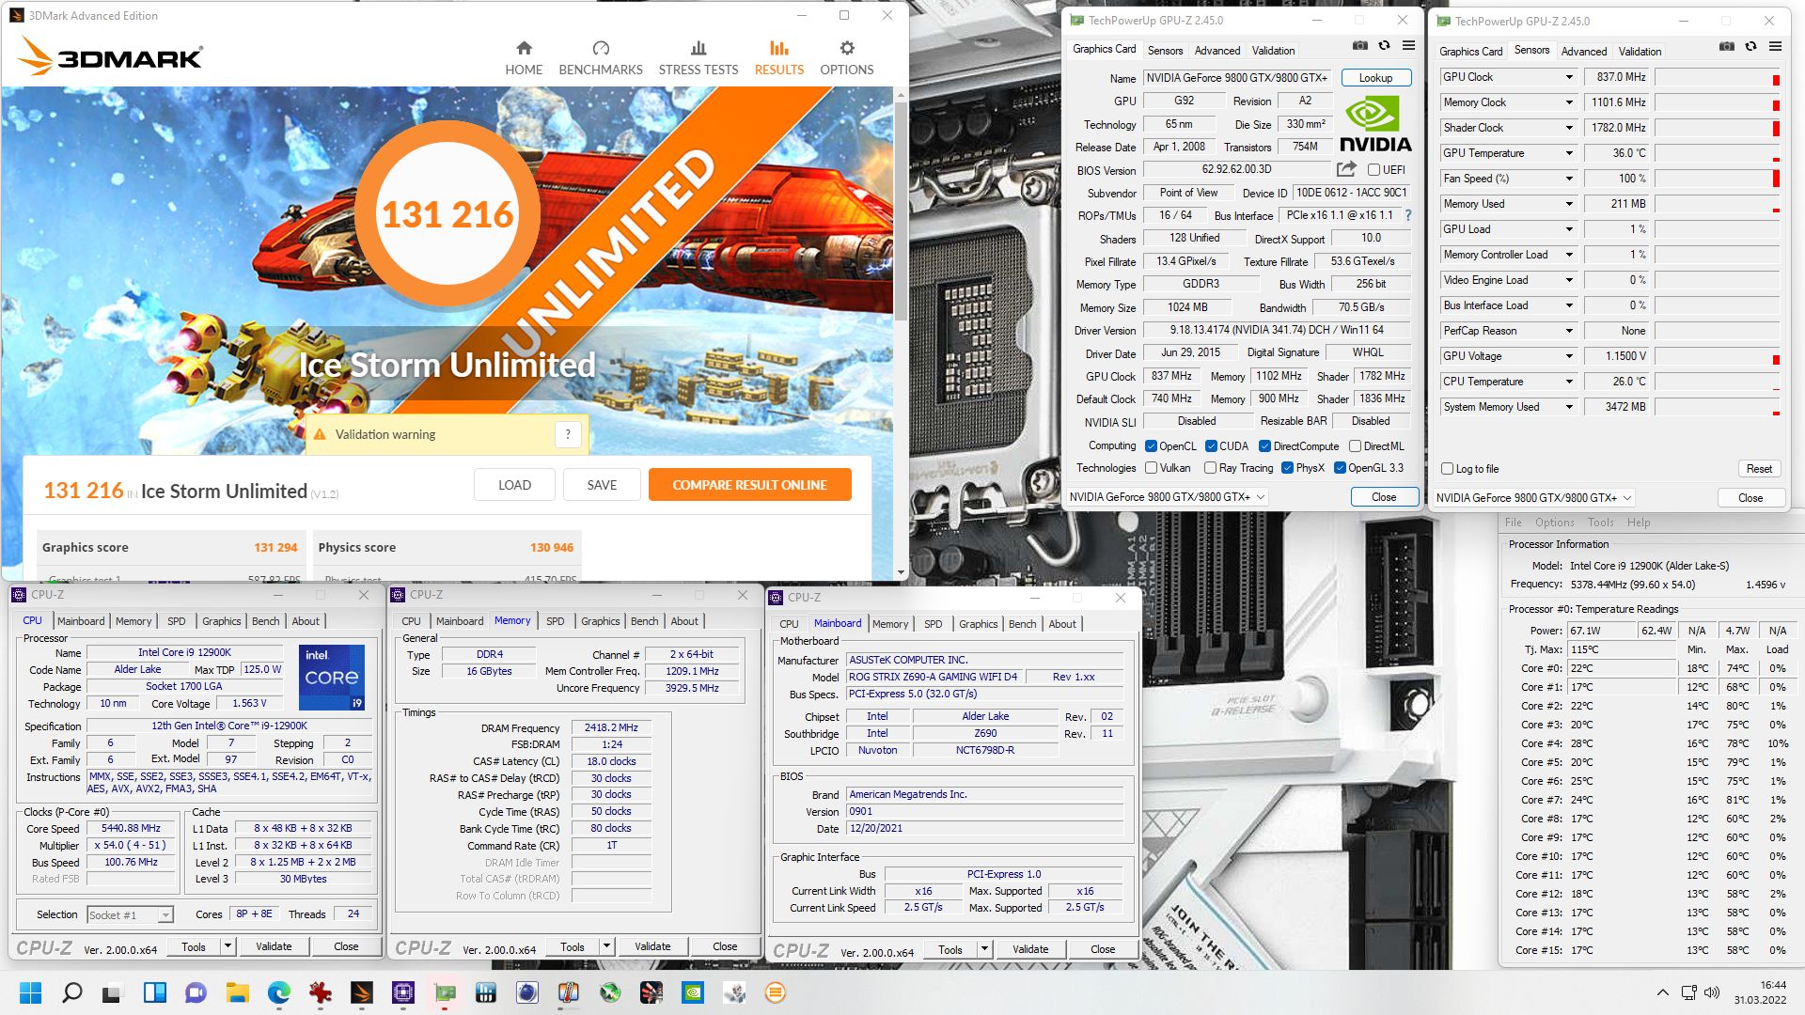Screen dimensions: 1805x1015
Task: Select RESULTS tab in 3DMark
Action: [x=779, y=58]
